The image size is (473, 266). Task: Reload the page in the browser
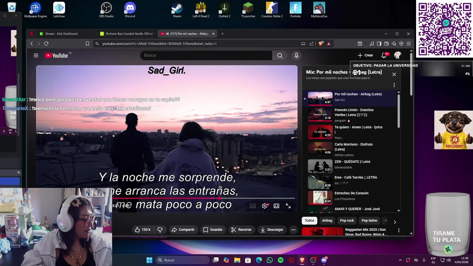point(46,44)
